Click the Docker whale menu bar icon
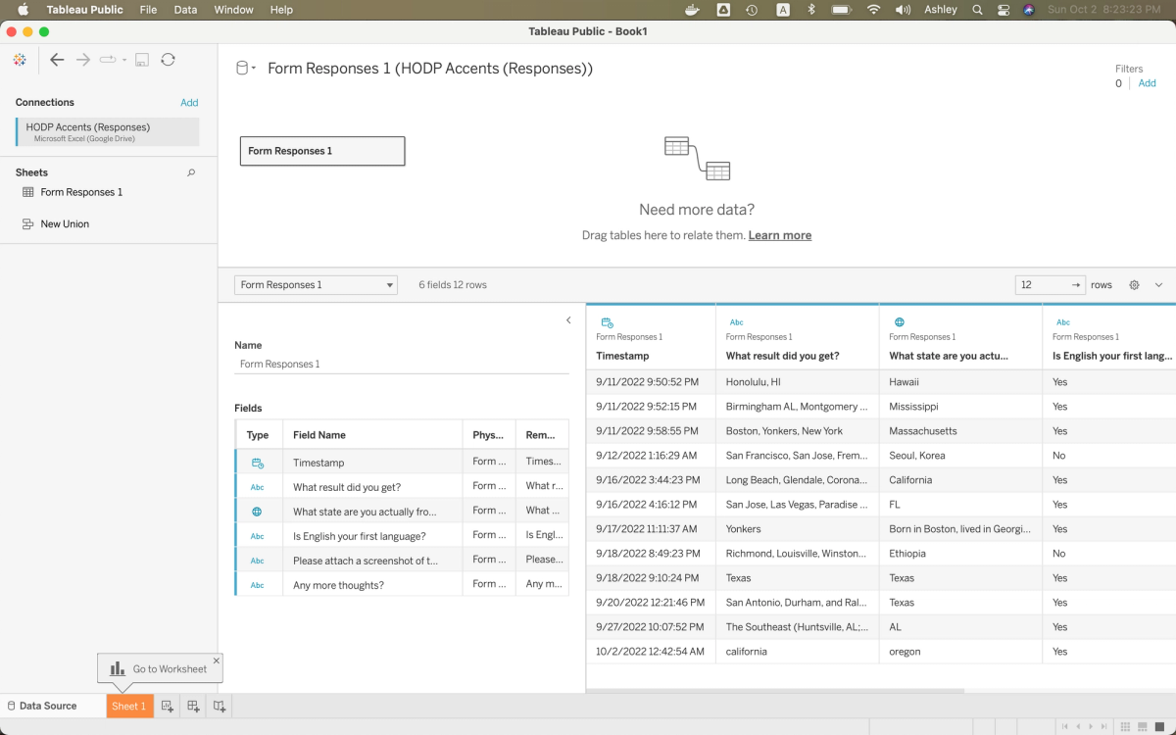 pyautogui.click(x=692, y=10)
